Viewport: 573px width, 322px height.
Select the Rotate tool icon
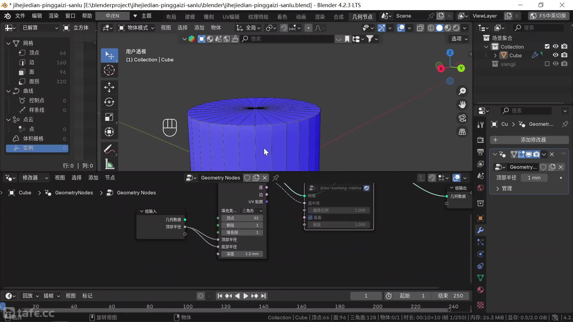click(x=109, y=102)
